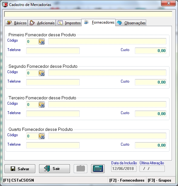Open supplier search for Primeiro Fornecedor
This screenshot has height=186, width=178.
(42, 42)
